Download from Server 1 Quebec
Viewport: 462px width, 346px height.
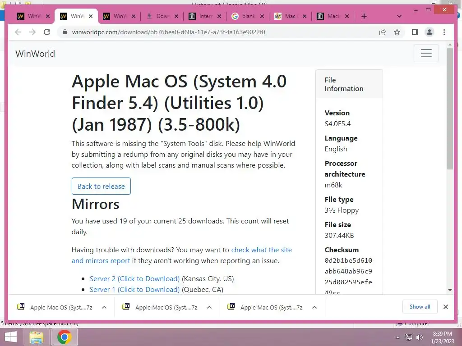(134, 290)
